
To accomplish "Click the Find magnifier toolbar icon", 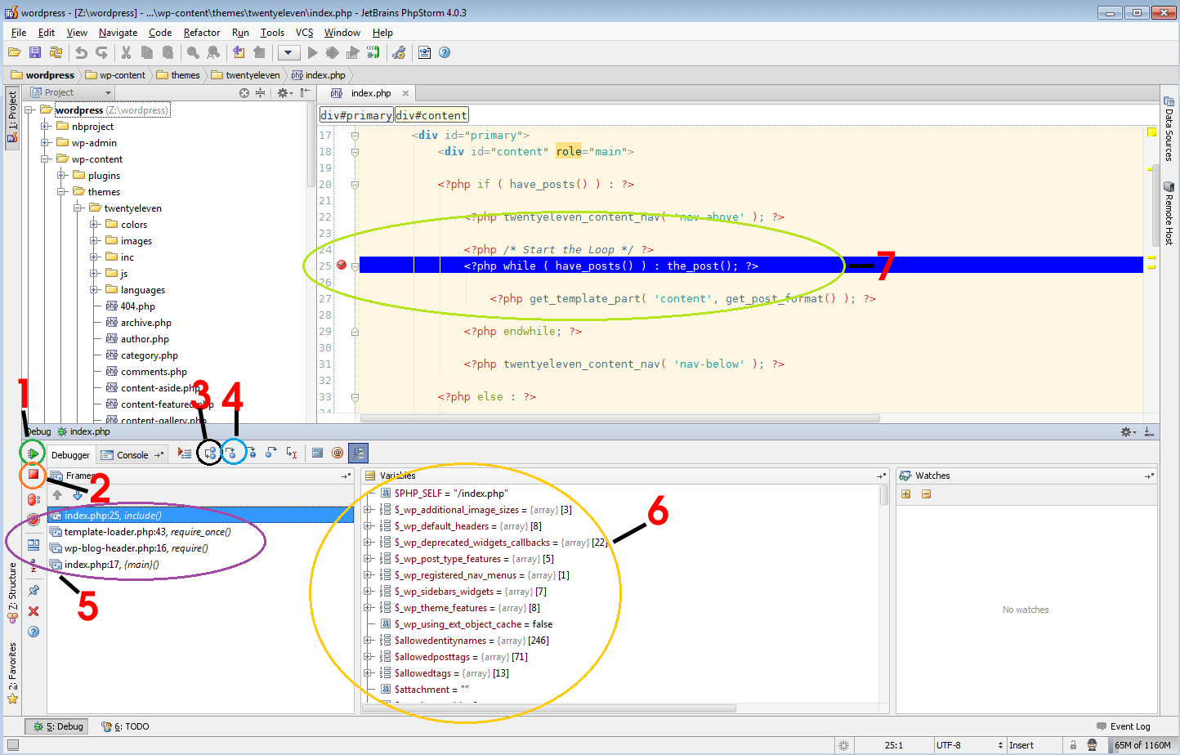I will (193, 52).
